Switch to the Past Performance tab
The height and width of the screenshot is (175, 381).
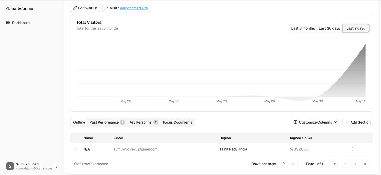(x=107, y=122)
